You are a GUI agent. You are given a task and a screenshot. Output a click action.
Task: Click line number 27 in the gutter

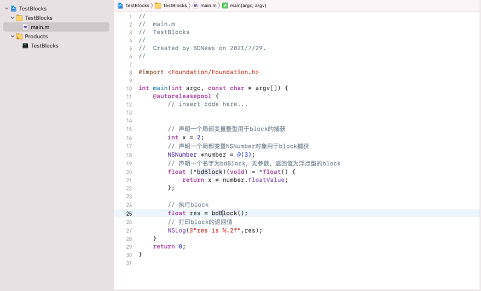(129, 231)
